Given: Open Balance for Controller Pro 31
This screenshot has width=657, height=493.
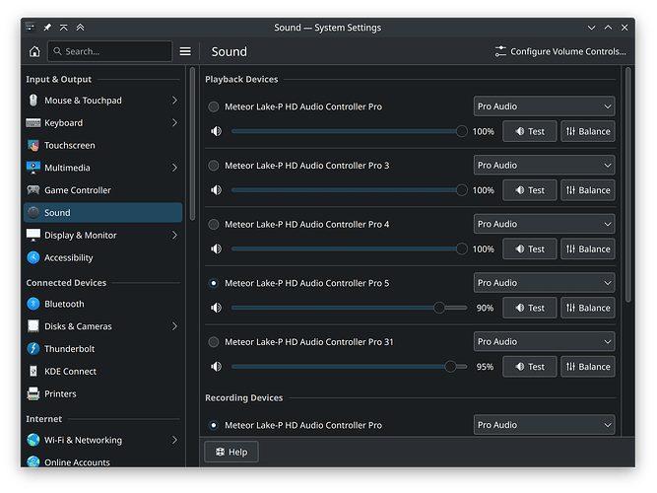Looking at the screenshot, I should click(x=588, y=367).
